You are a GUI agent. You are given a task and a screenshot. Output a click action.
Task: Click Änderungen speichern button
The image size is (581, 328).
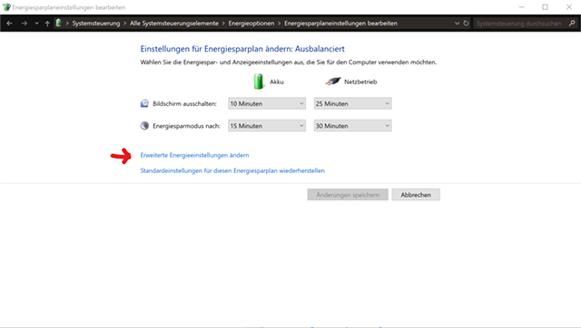348,195
